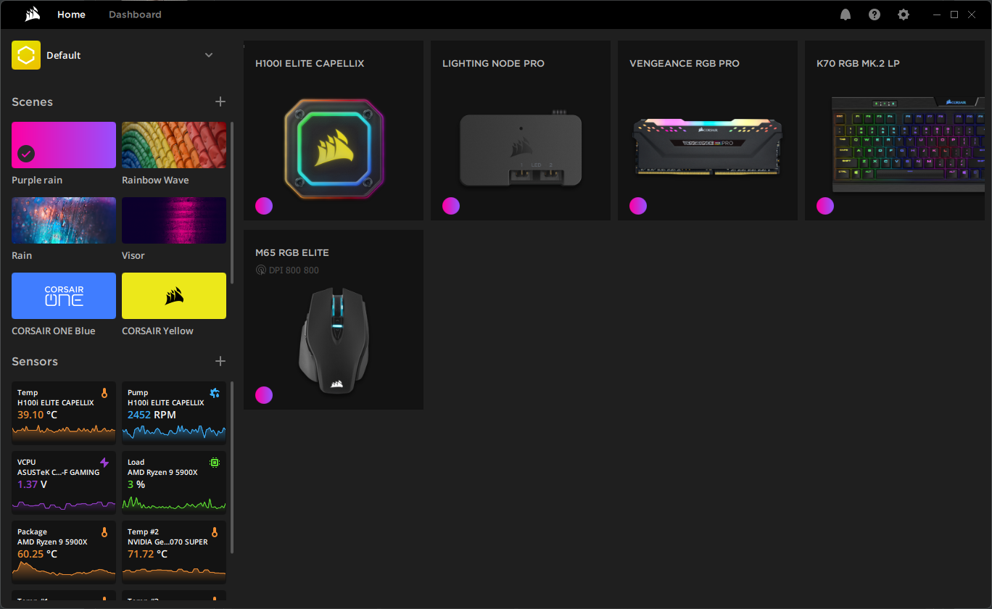Screen dimensions: 992x609
Task: Open the settings gear icon
Action: pyautogui.click(x=904, y=14)
